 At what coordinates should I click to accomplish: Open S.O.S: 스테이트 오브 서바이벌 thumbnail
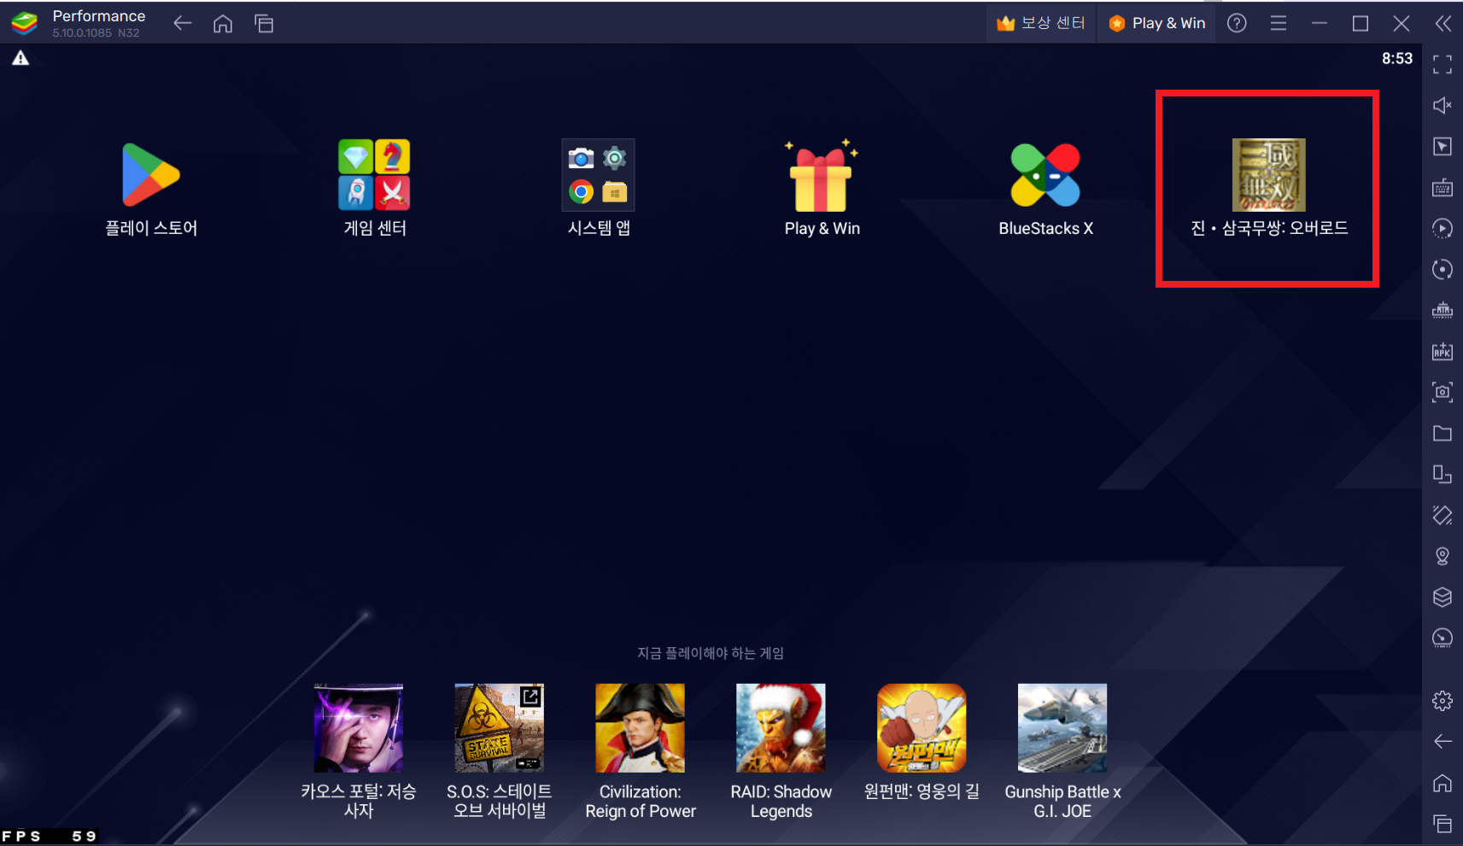(500, 728)
